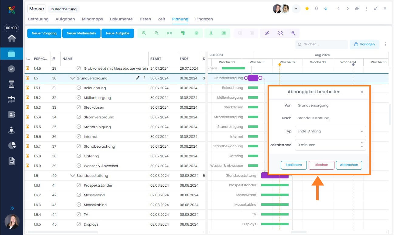Open the hourglass time icon in sidebar
The image size is (394, 235).
12,84
